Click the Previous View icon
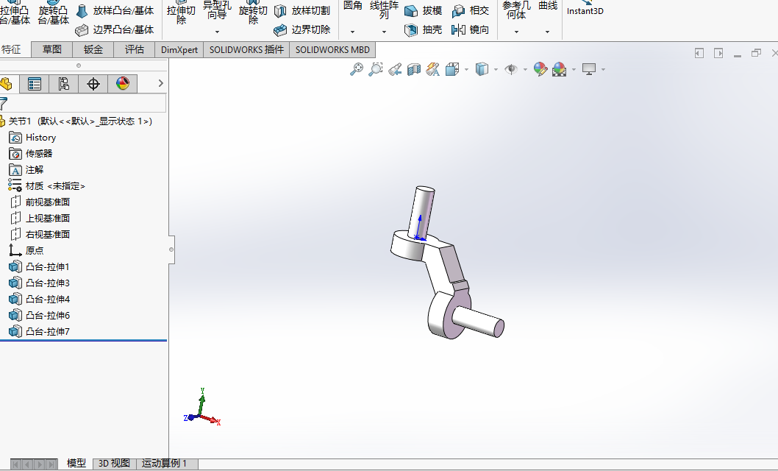 click(395, 69)
